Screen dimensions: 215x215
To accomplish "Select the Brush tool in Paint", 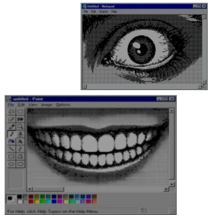I will coord(20,134).
